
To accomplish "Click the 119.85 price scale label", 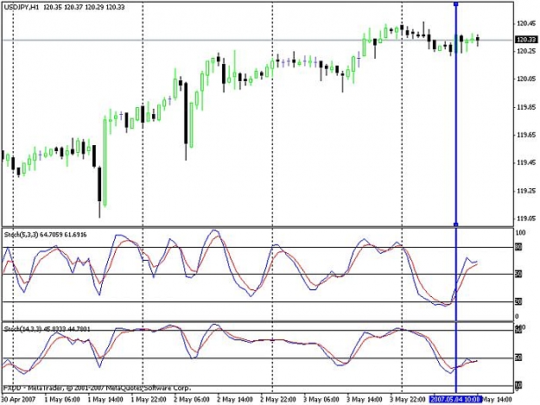I will (x=526, y=107).
